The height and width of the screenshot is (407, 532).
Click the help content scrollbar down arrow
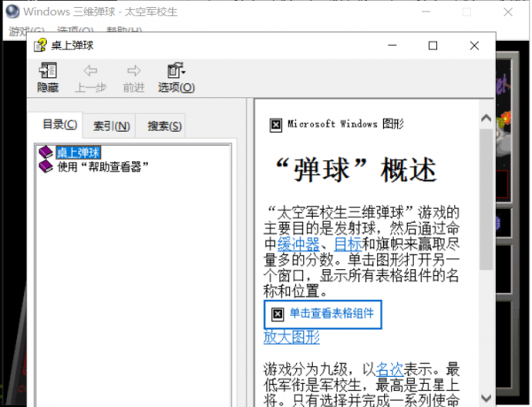tap(486, 398)
